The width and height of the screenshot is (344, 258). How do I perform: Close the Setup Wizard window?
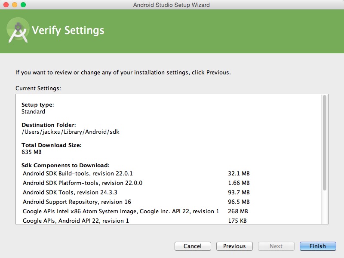tap(6, 5)
